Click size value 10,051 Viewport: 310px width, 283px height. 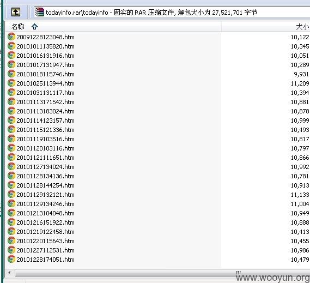click(300, 56)
